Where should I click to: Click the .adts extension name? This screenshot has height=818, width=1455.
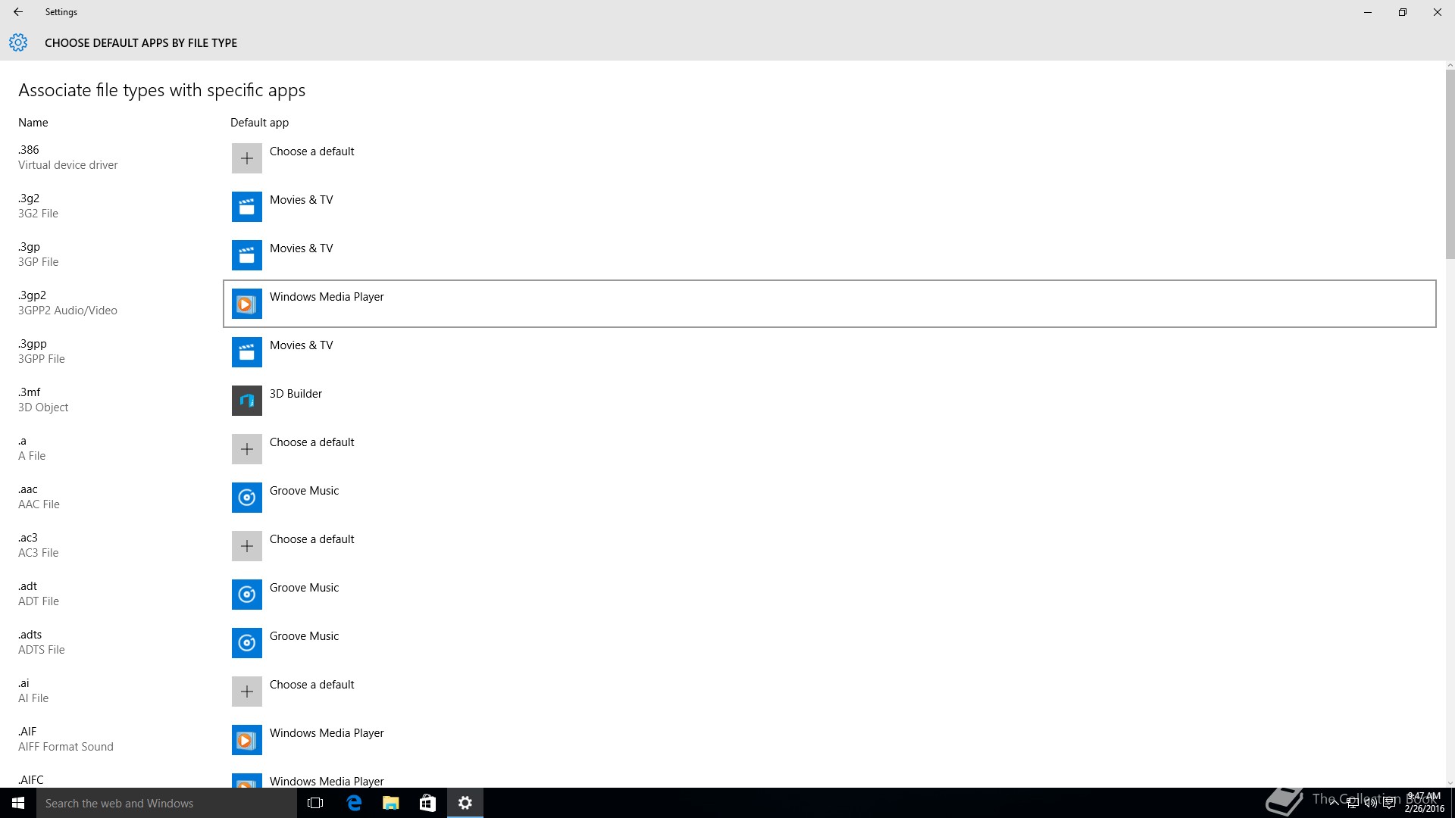click(x=30, y=635)
